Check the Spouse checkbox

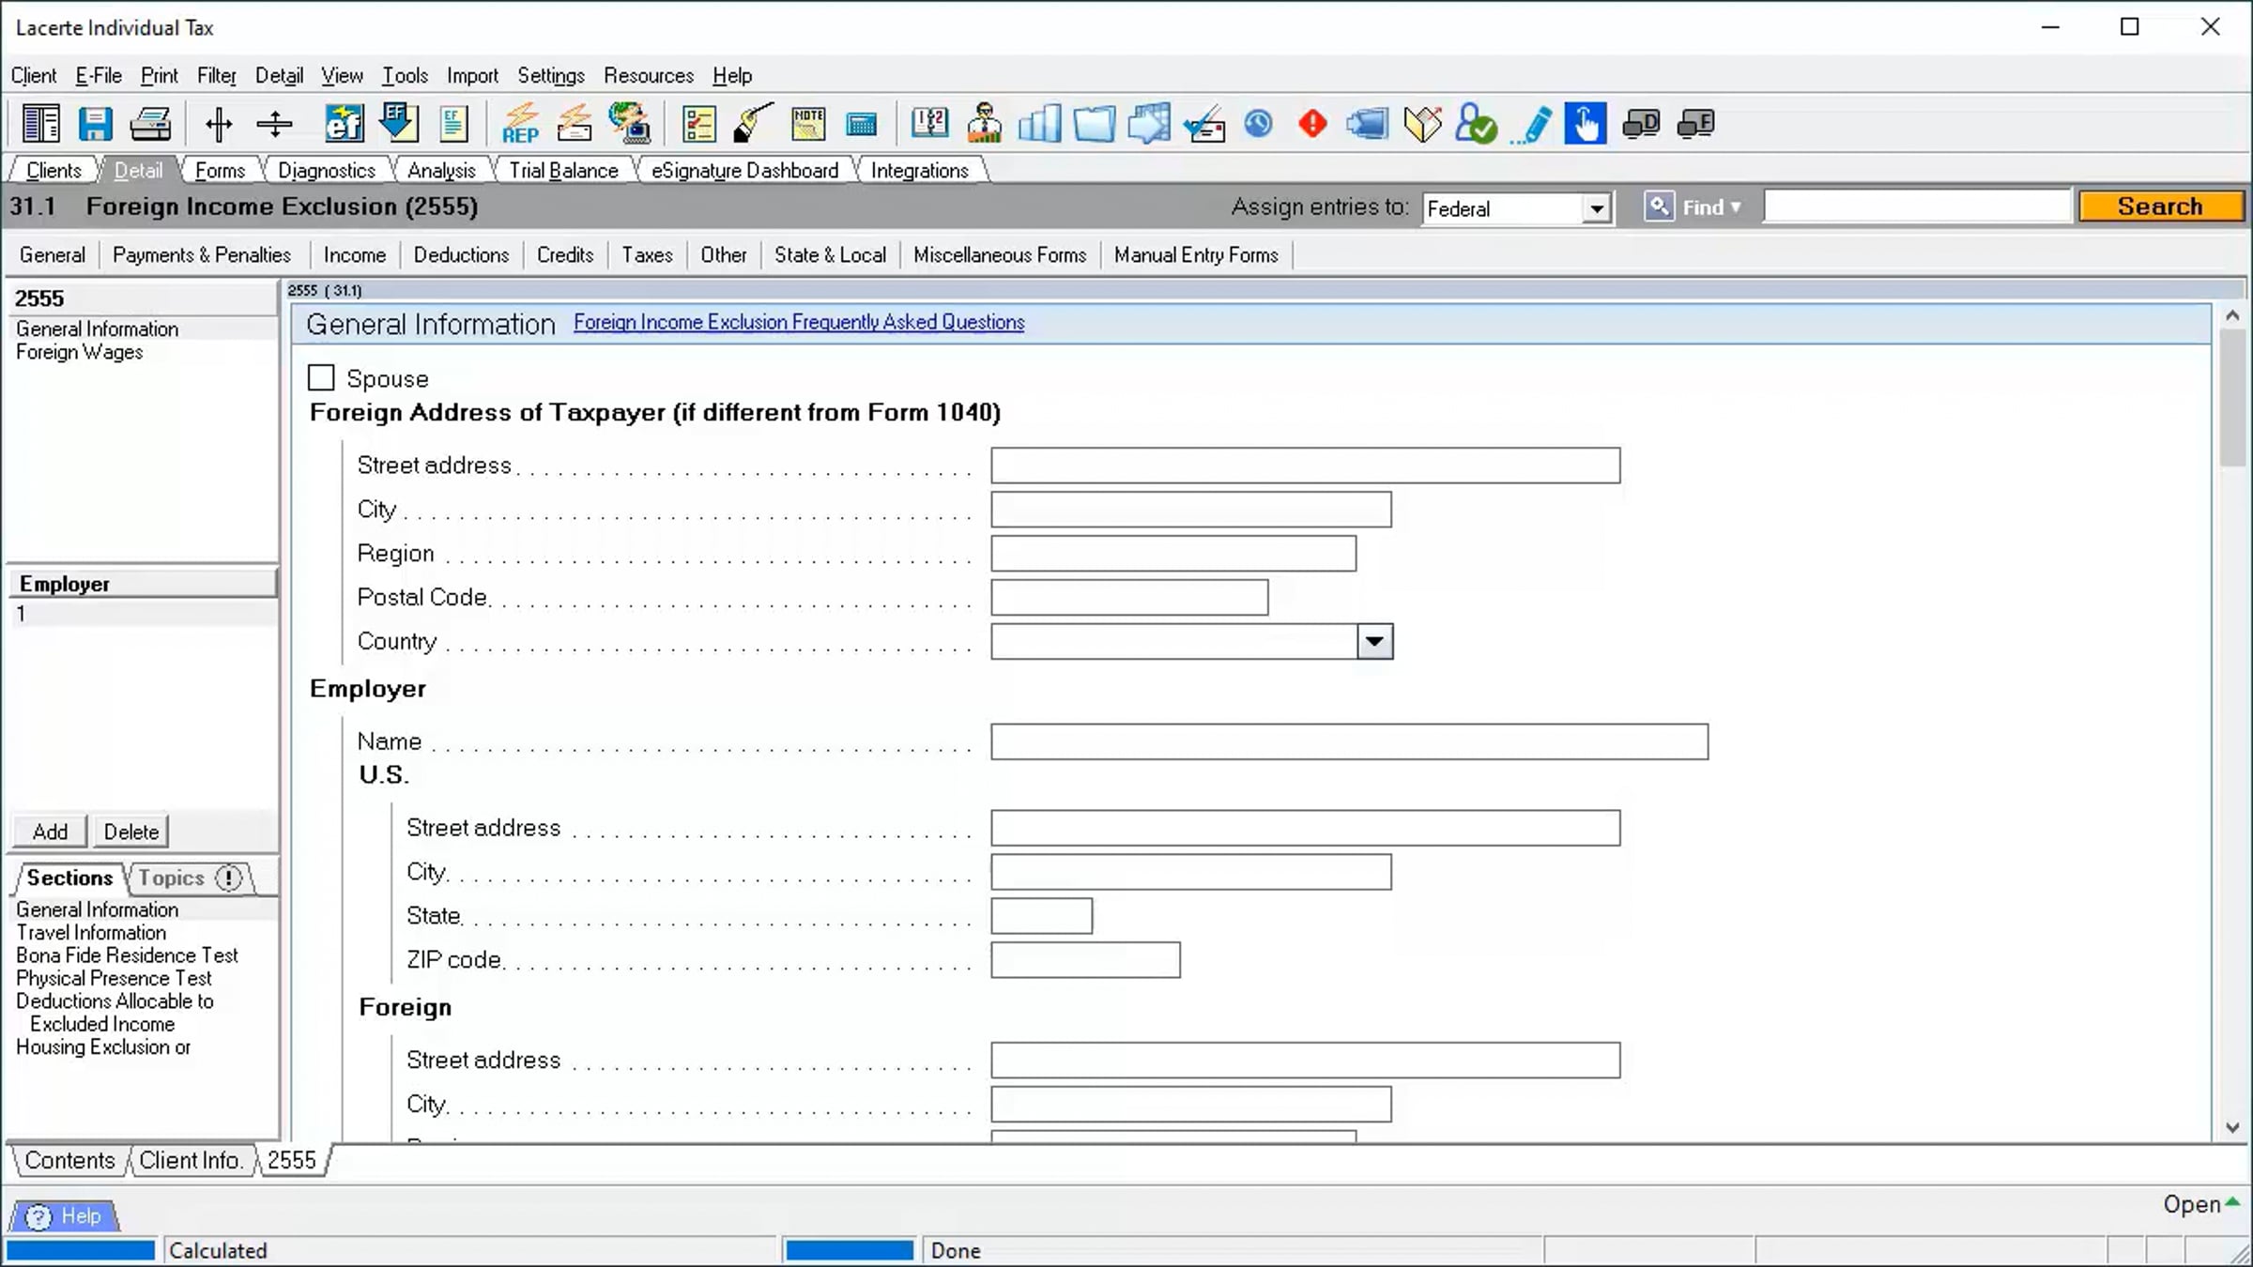(321, 377)
